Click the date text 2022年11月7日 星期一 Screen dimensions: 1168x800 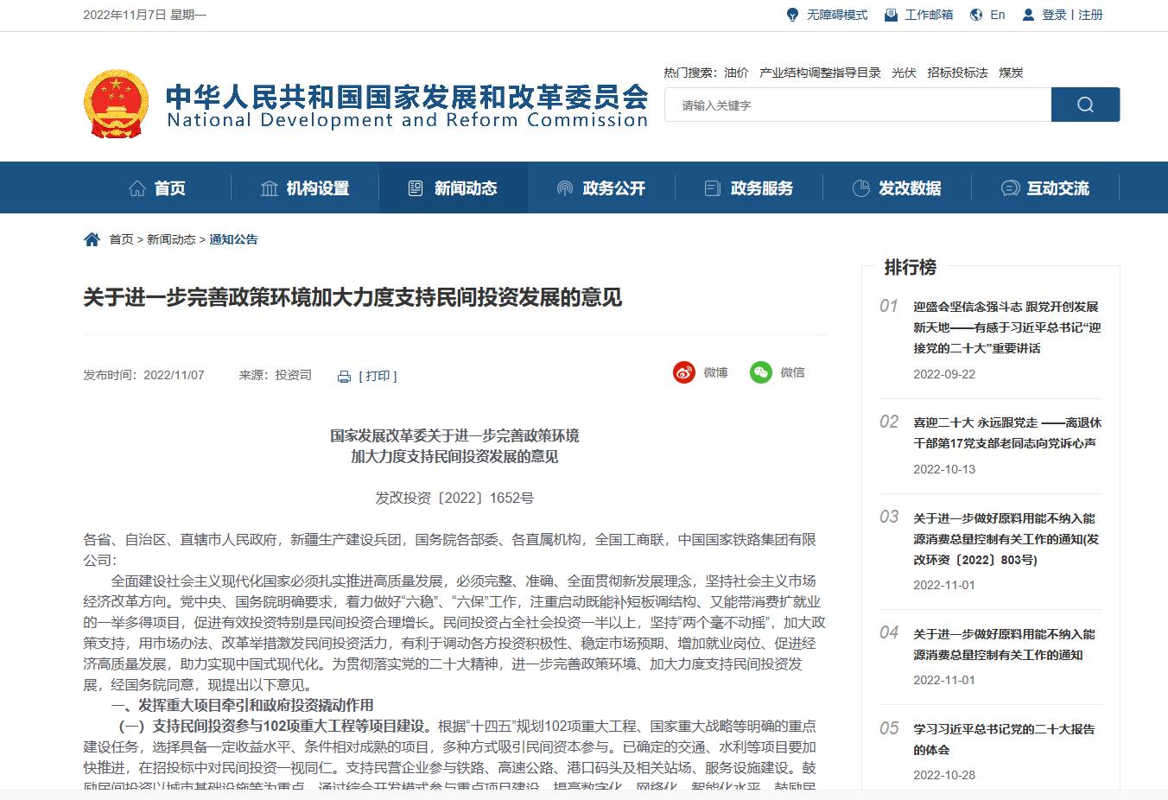click(144, 15)
